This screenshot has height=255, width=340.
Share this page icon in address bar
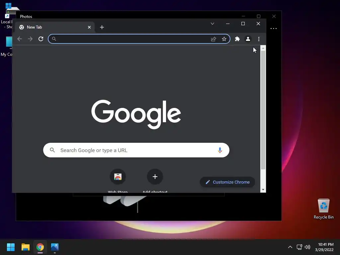(213, 39)
